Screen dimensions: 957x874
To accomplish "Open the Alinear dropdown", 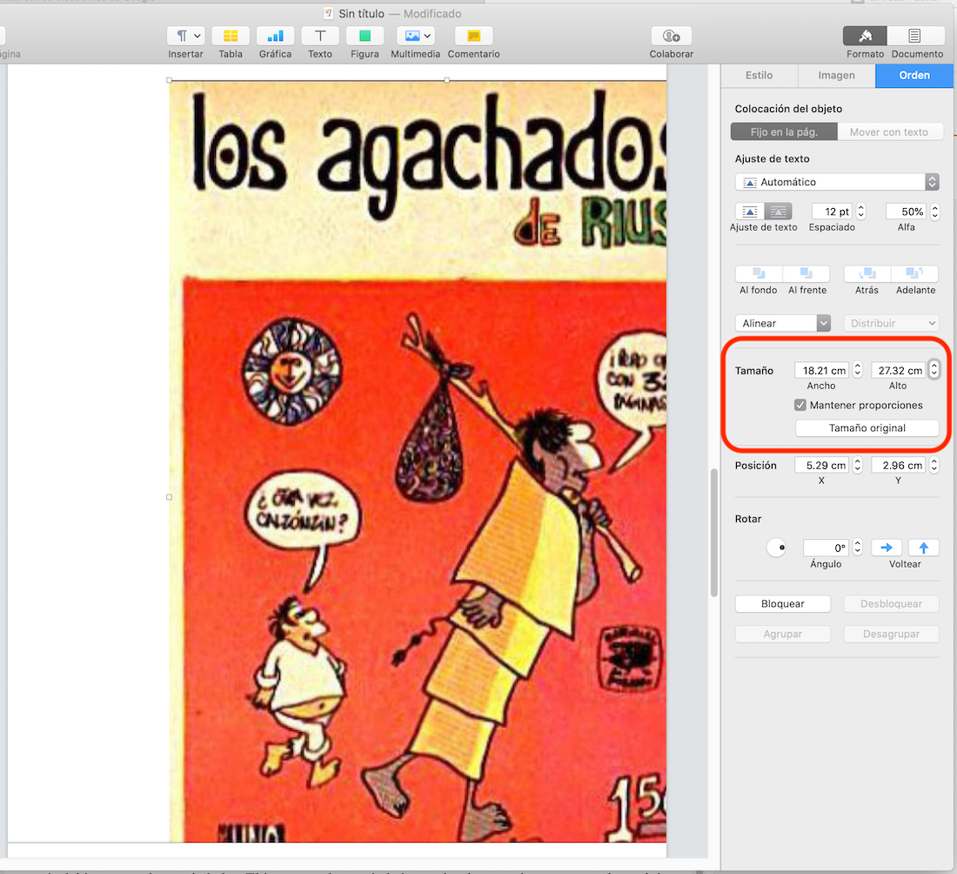I will [x=782, y=323].
